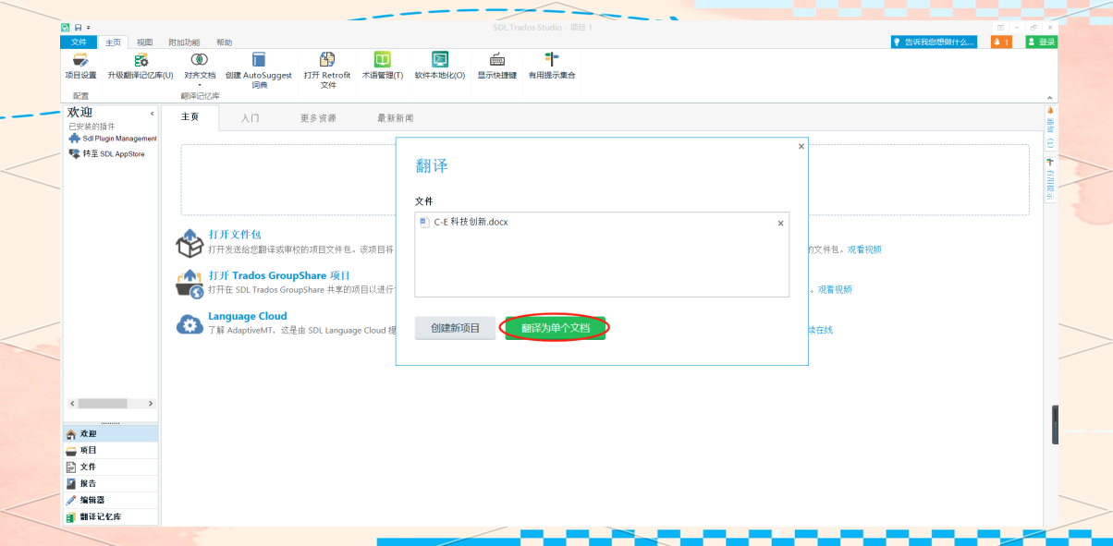Click the 翻译为单个文档 button

tap(556, 328)
